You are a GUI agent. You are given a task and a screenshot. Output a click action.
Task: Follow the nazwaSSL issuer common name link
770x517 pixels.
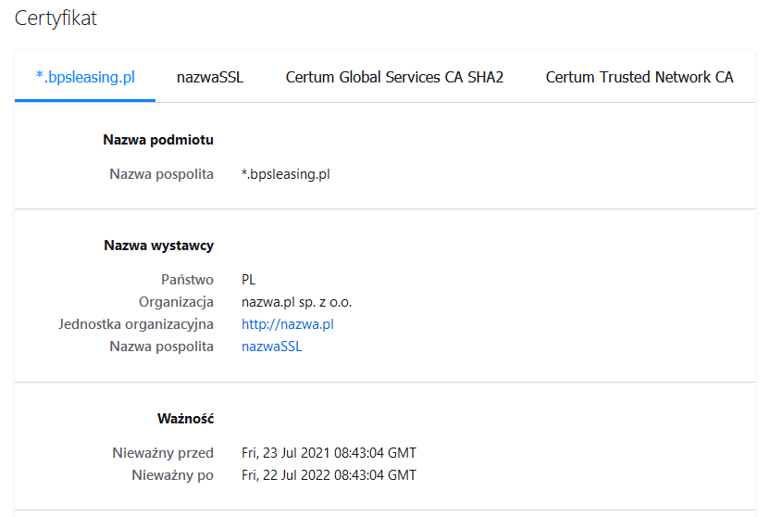271,347
